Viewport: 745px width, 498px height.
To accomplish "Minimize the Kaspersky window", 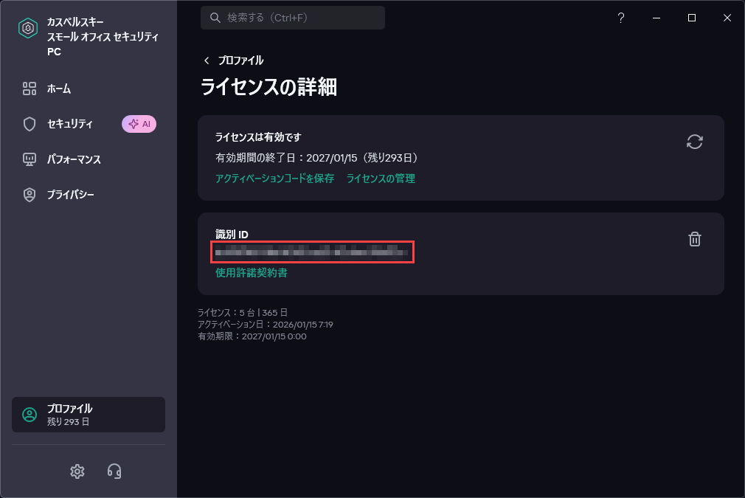I will [656, 18].
